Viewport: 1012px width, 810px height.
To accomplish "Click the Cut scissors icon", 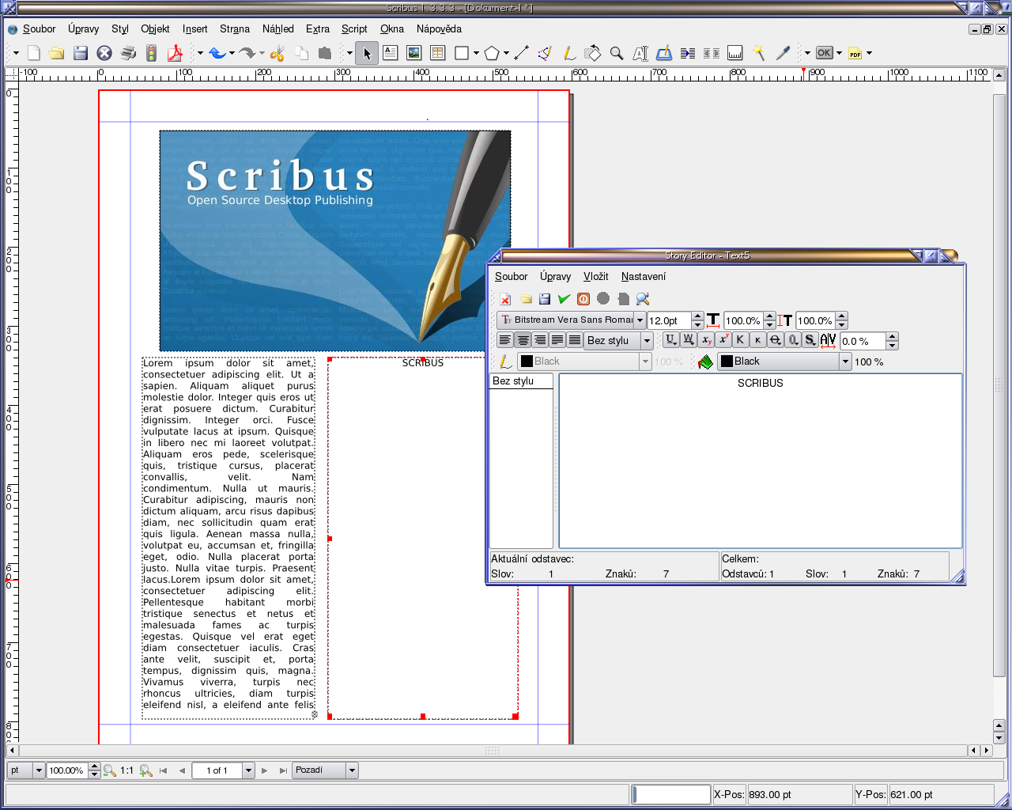I will [277, 53].
